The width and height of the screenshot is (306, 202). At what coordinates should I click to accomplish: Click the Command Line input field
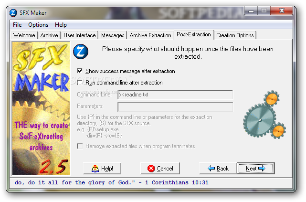click(x=175, y=95)
